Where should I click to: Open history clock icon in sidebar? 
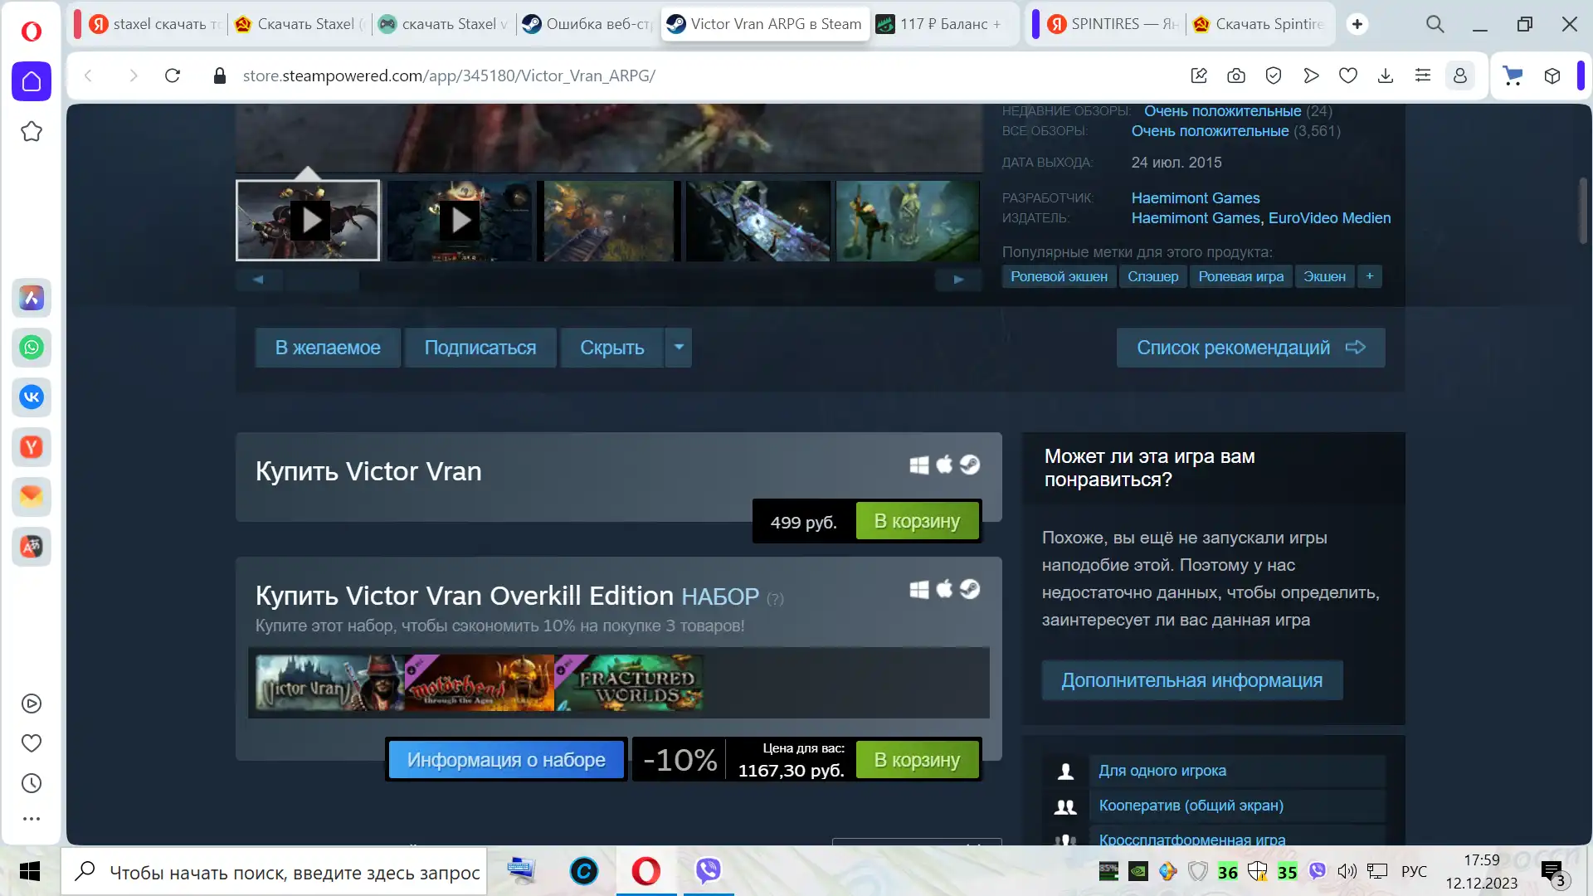(32, 783)
